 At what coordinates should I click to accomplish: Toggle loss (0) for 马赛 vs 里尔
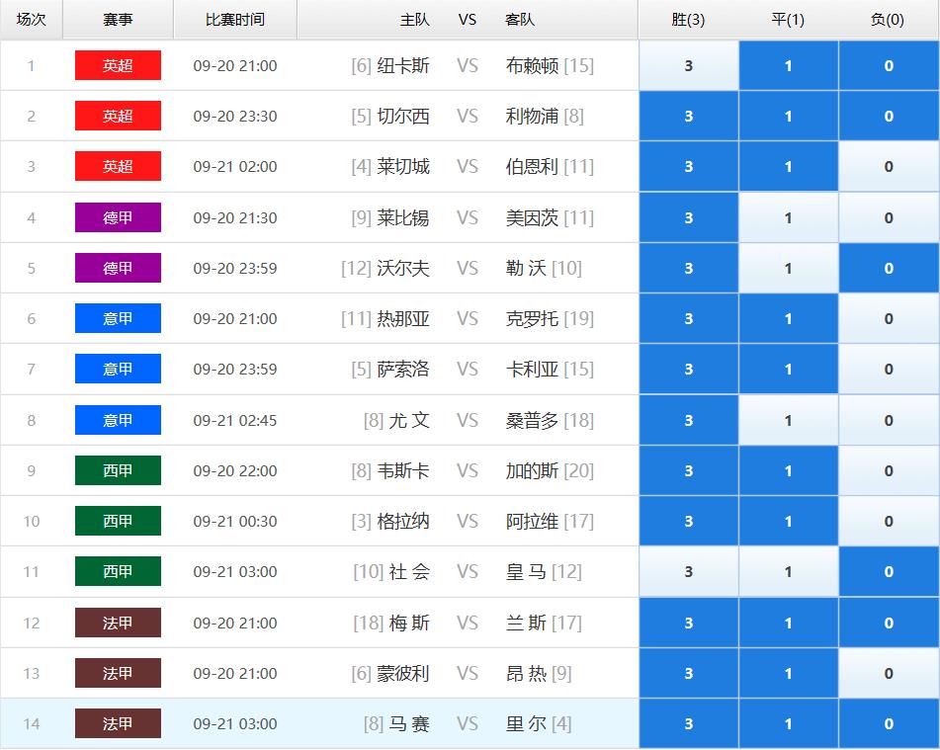[x=889, y=723]
